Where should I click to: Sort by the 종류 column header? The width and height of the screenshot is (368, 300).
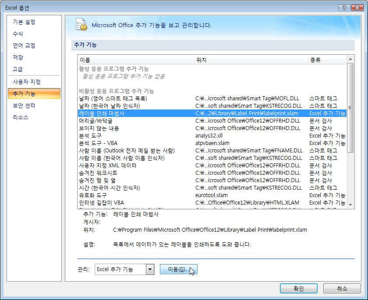click(327, 60)
